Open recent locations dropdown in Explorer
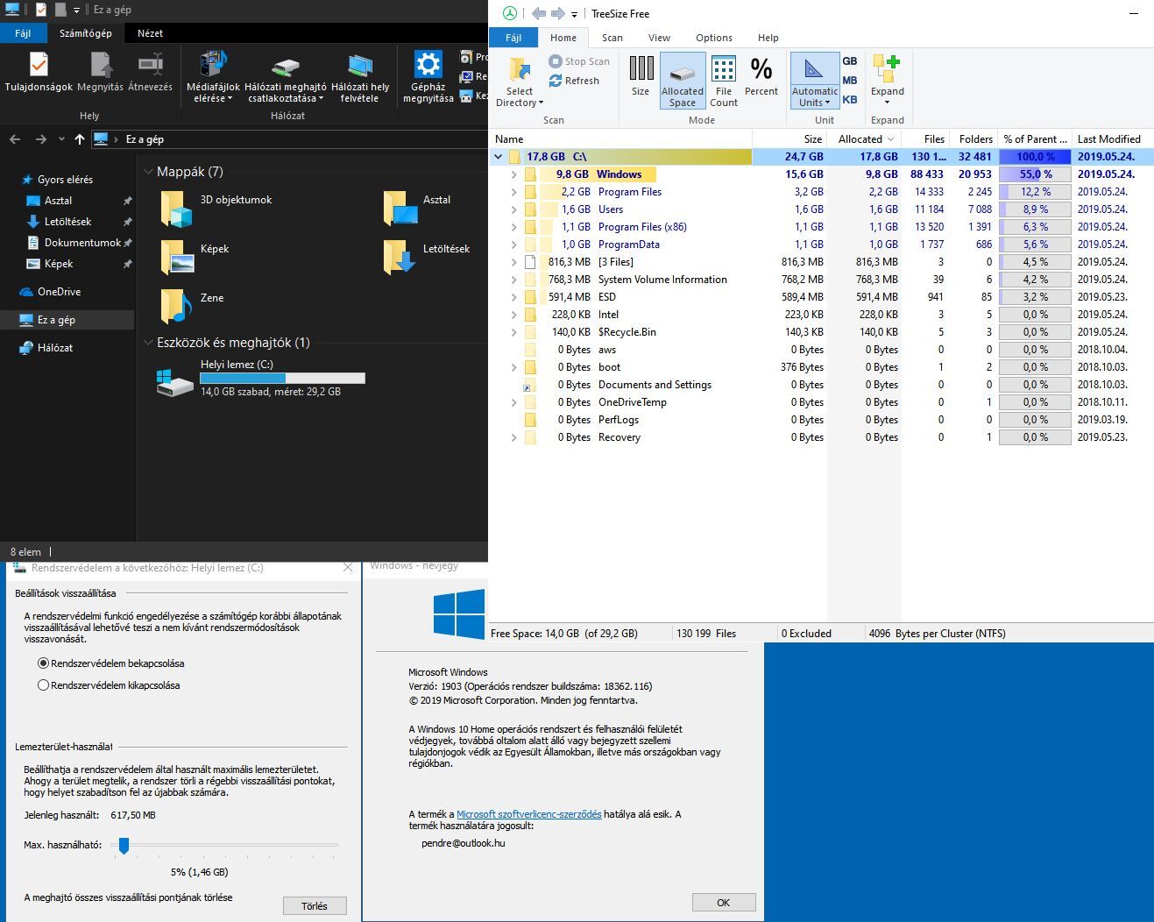The image size is (1154, 922). [61, 139]
